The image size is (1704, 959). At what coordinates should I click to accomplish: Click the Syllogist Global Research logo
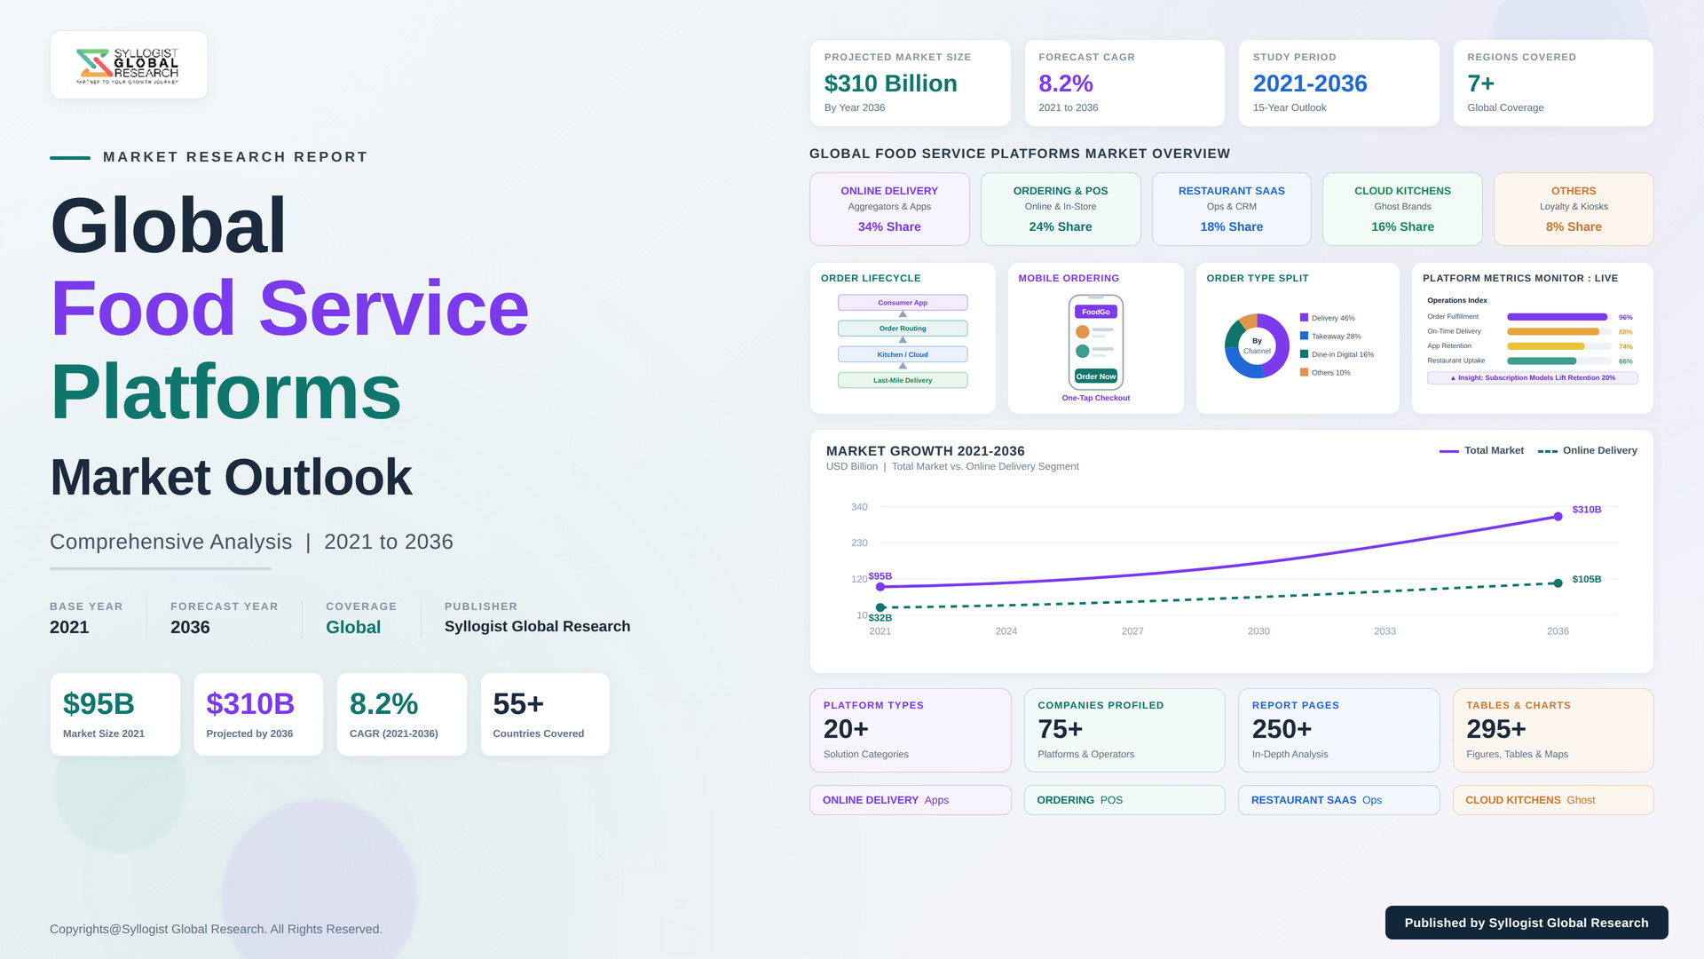coord(129,65)
